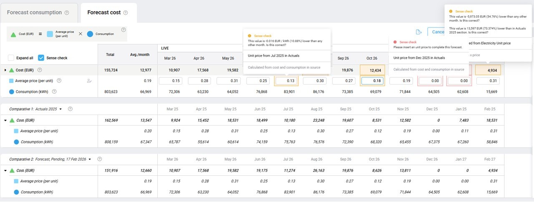Viewport: 534px width, 202px height.
Task: Switch to the Forecast consumption tab
Action: pyautogui.click(x=38, y=13)
